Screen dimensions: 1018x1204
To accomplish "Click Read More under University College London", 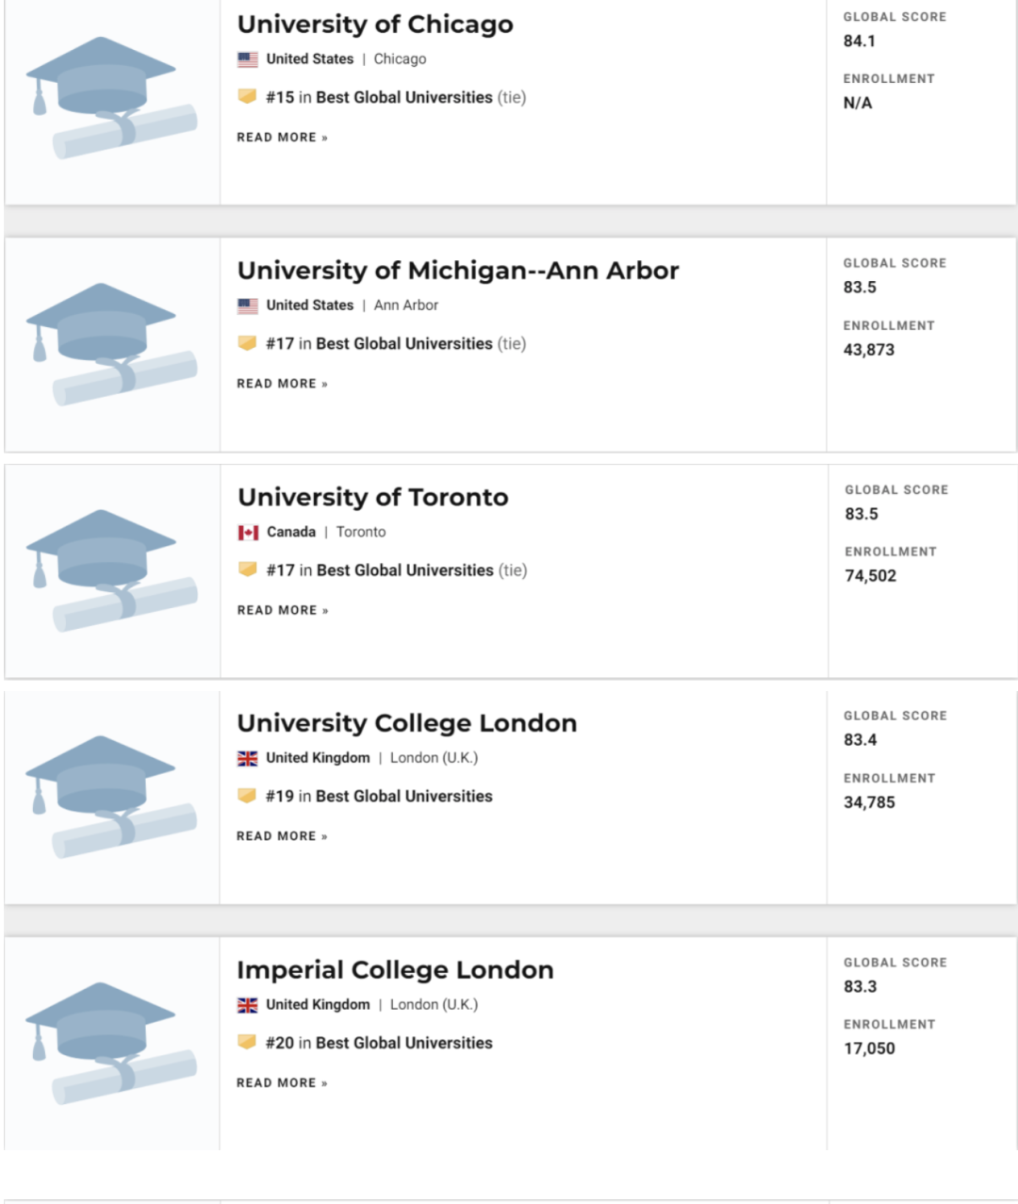I will [x=282, y=836].
